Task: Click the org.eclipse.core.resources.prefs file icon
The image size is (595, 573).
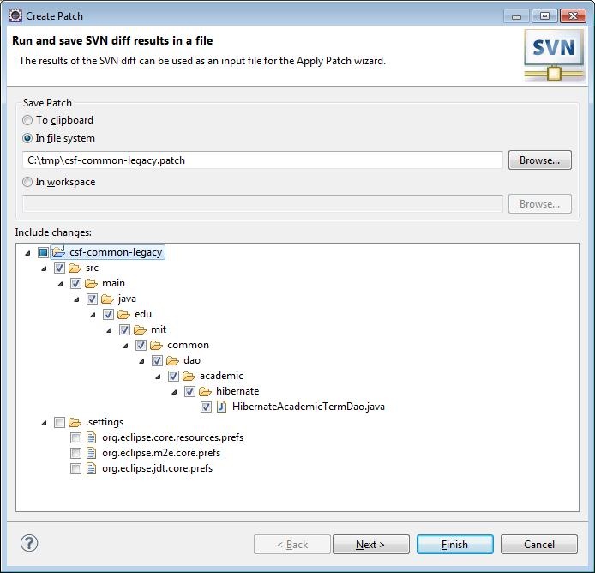Action: 91,437
